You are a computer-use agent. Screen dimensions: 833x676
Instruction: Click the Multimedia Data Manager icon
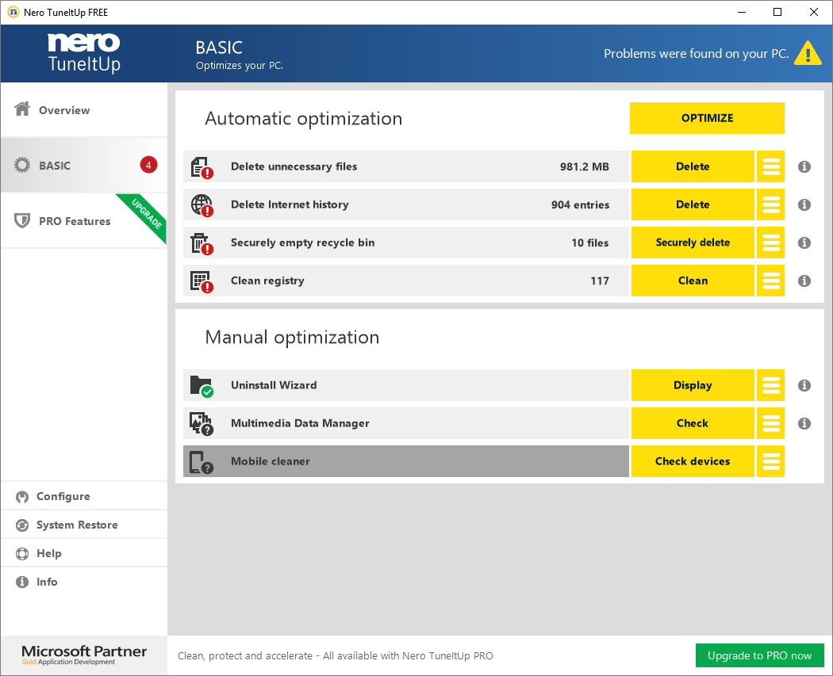click(x=202, y=424)
